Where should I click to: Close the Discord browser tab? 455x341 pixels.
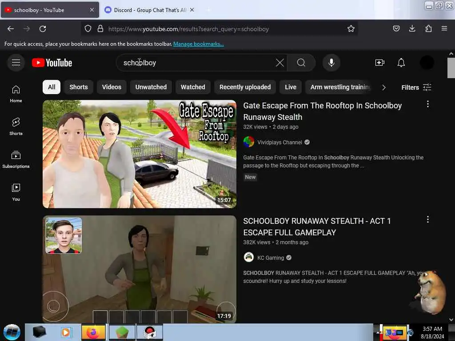pos(192,10)
